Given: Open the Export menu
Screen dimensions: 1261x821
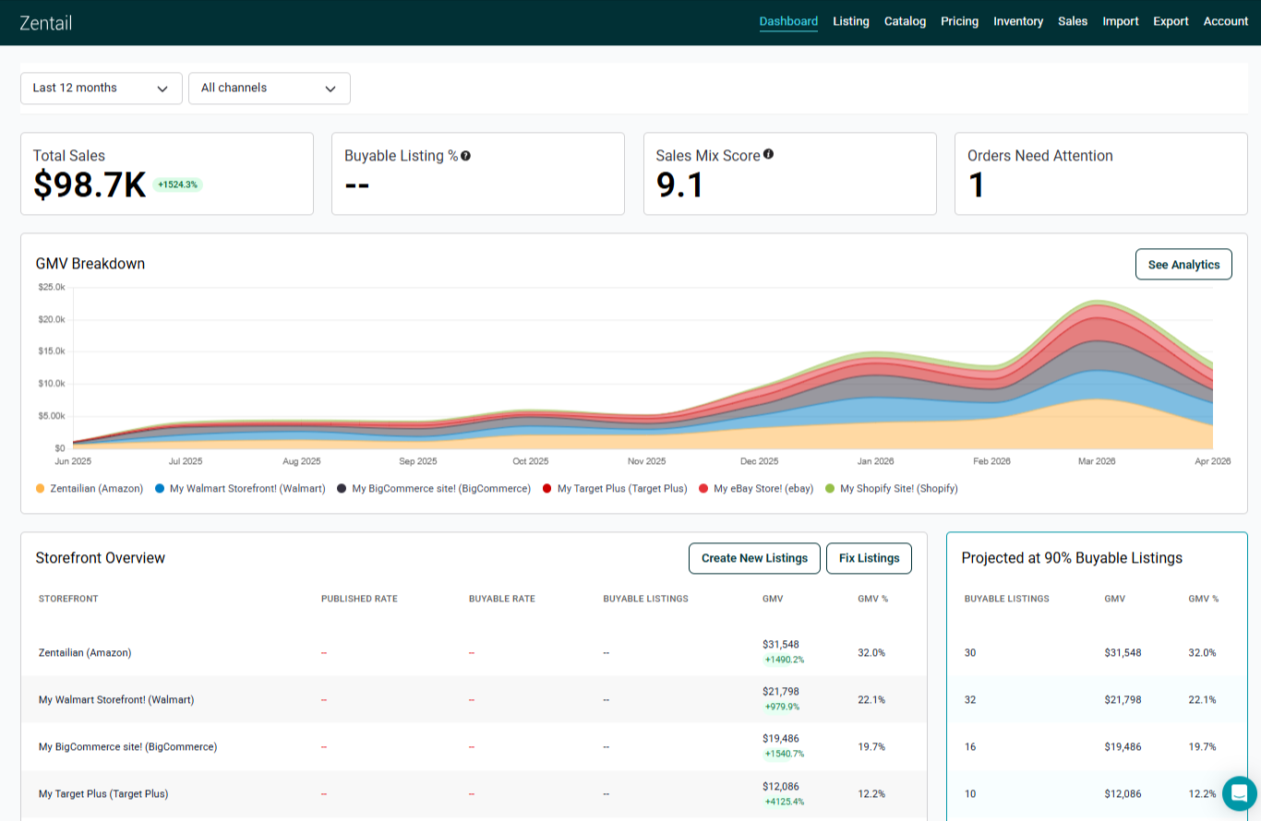Looking at the screenshot, I should [1171, 21].
